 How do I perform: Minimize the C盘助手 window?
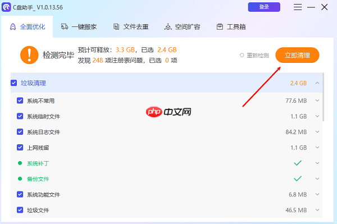[311, 7]
